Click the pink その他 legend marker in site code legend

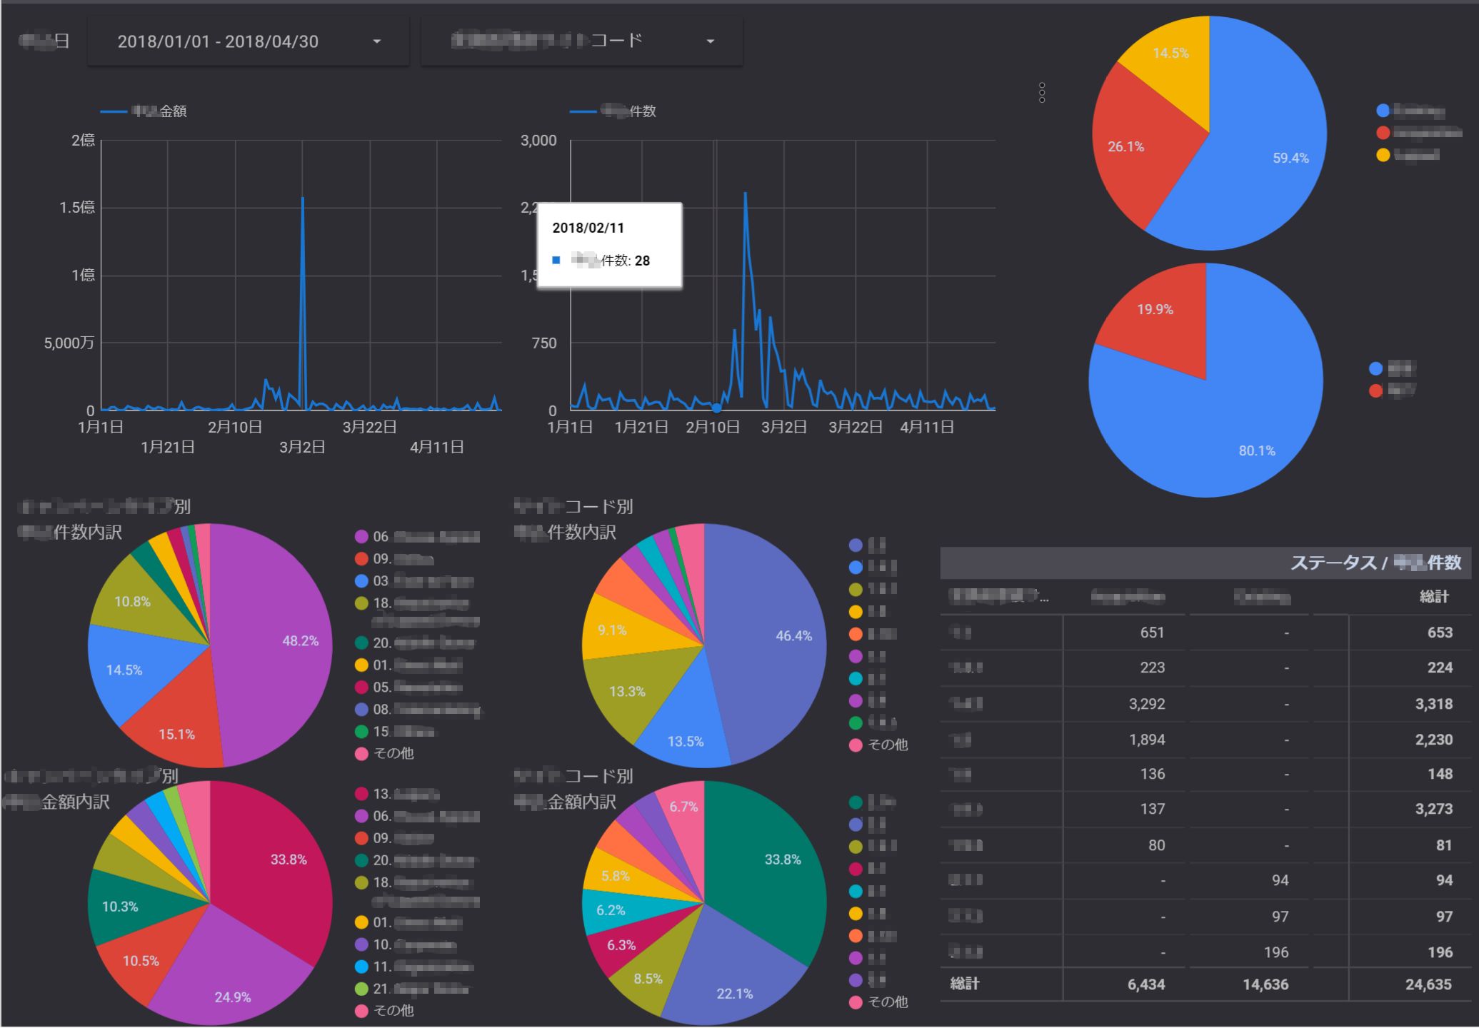tap(855, 745)
